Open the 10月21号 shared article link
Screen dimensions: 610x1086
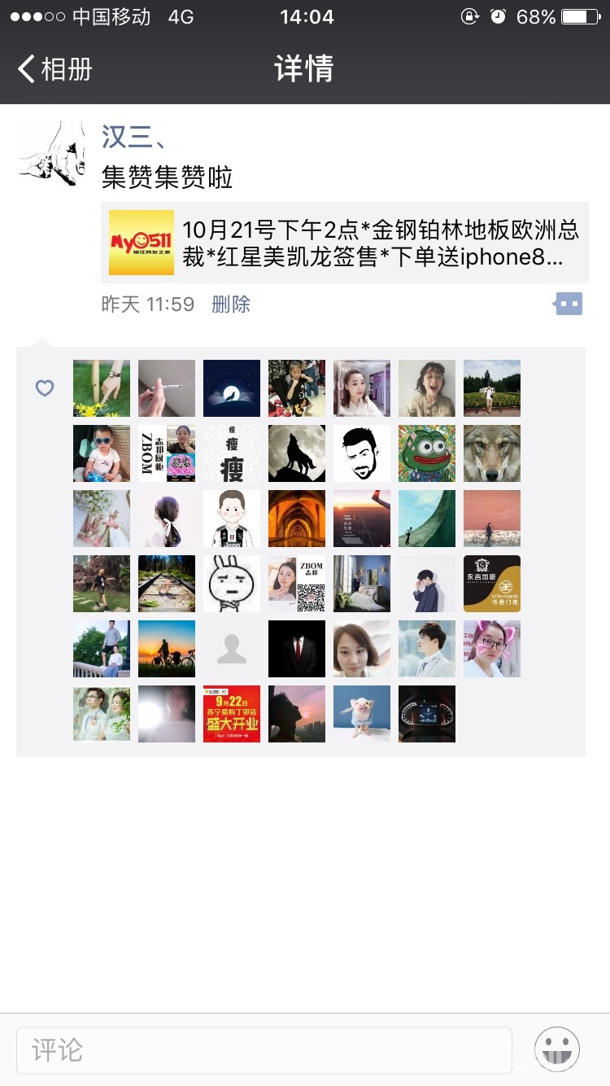[345, 243]
